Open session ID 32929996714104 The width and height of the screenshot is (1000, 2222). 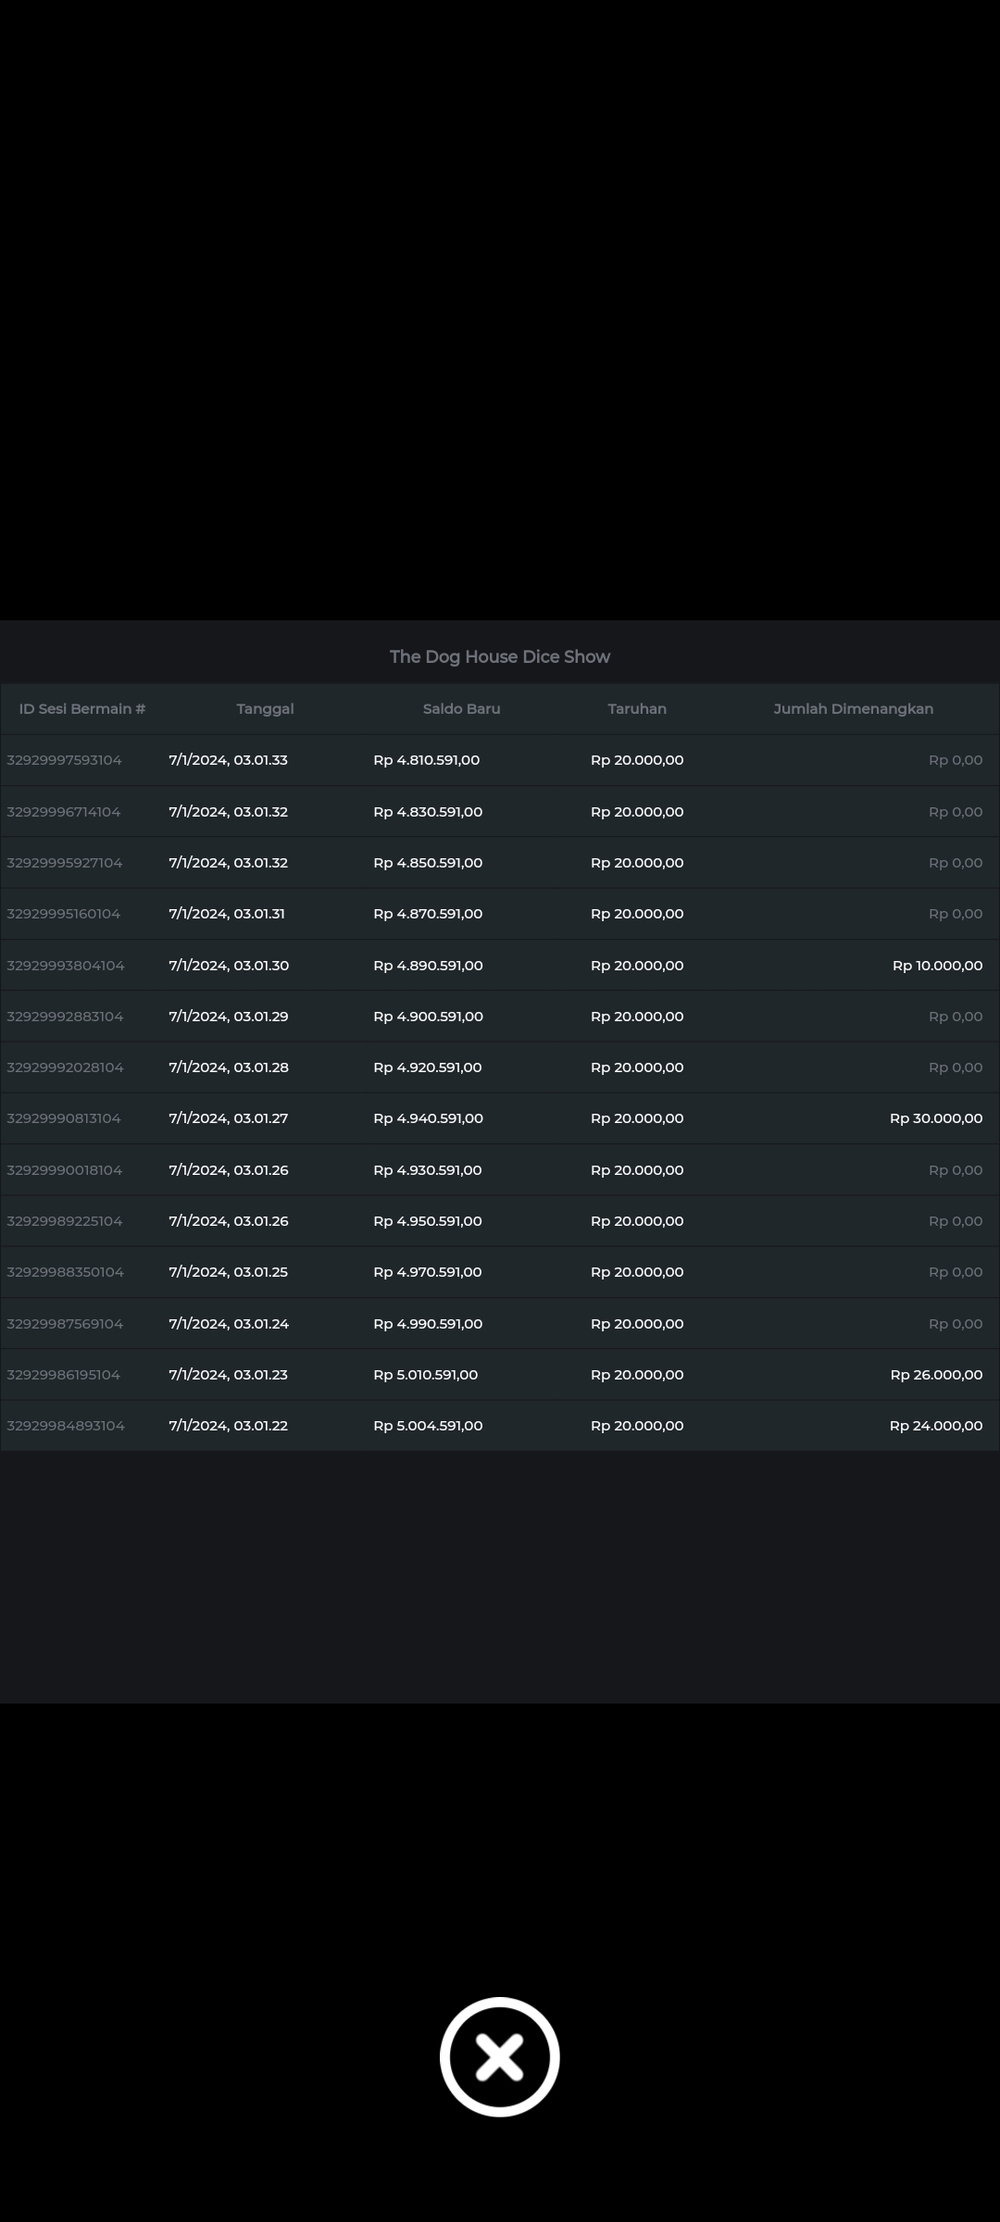[64, 812]
